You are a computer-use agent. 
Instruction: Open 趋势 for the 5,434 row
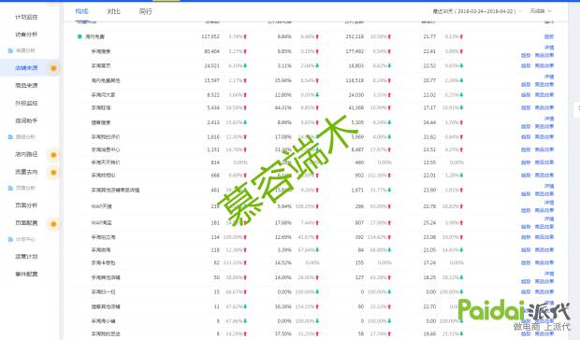pyautogui.click(x=526, y=107)
